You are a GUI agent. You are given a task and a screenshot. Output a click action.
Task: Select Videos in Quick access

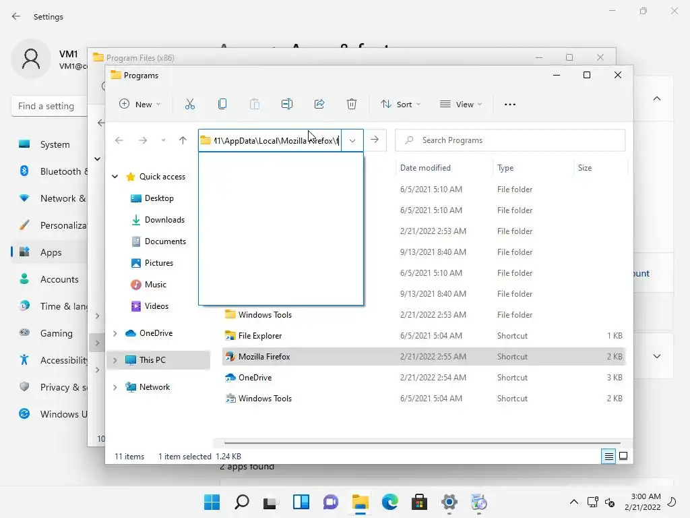(x=150, y=306)
